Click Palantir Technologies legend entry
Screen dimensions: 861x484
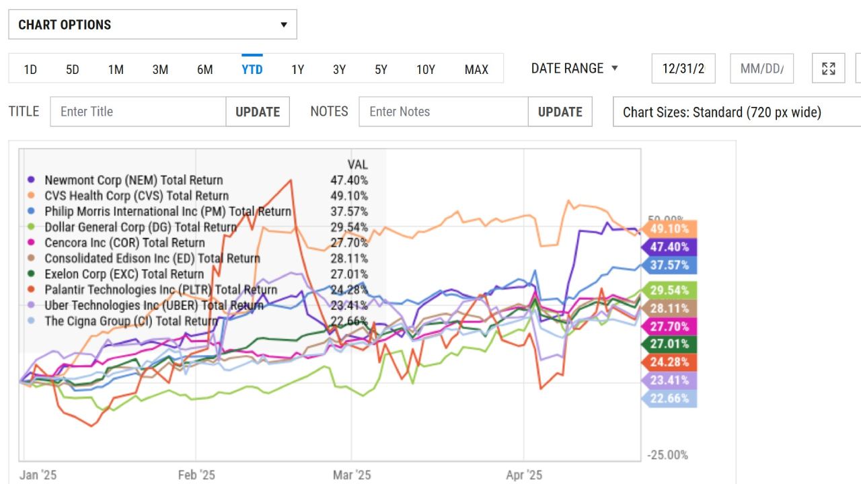161,290
